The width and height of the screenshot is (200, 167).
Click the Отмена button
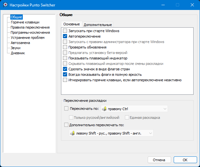tap(159, 160)
